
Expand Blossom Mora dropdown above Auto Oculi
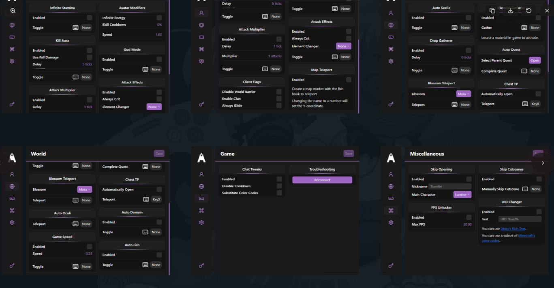(x=84, y=190)
